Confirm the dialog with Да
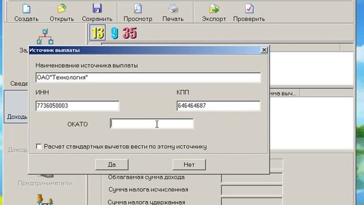The height and width of the screenshot is (205, 364). coord(111,165)
